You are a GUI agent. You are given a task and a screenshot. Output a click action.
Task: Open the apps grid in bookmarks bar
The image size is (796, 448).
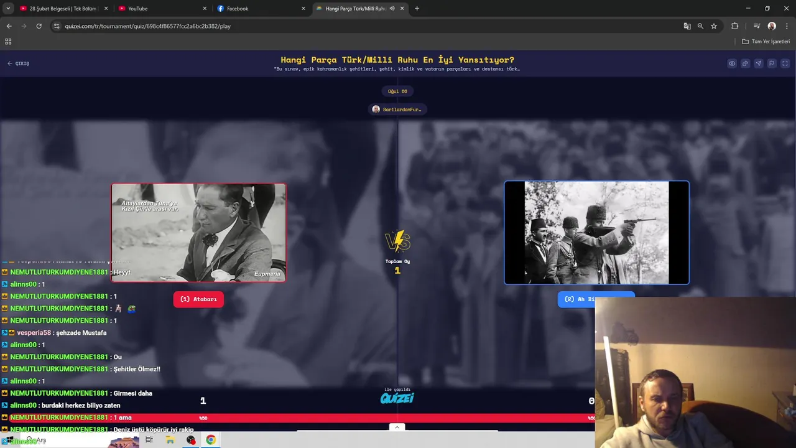tap(8, 42)
